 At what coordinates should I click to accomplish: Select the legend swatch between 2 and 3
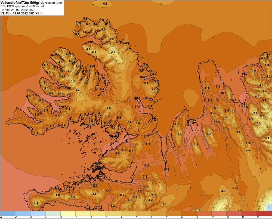[98, 214]
